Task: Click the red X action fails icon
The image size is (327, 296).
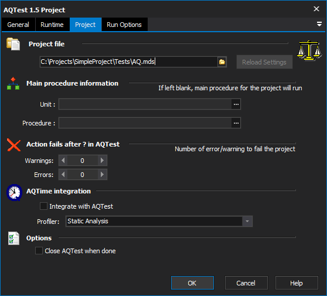Action: (13, 145)
